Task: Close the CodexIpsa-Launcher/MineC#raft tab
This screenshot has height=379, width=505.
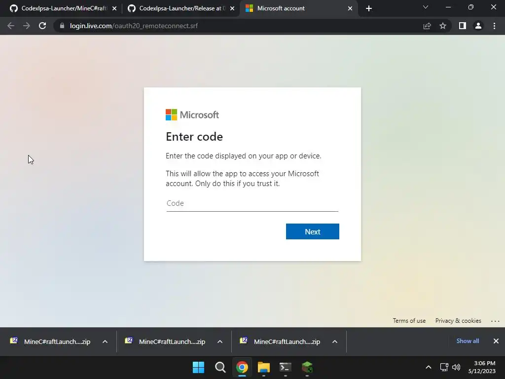Action: tap(114, 9)
